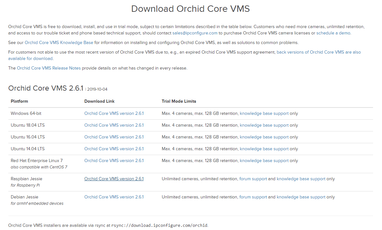Download version 2.6.1 for Ubuntu 16.04 LTS

coord(114,137)
